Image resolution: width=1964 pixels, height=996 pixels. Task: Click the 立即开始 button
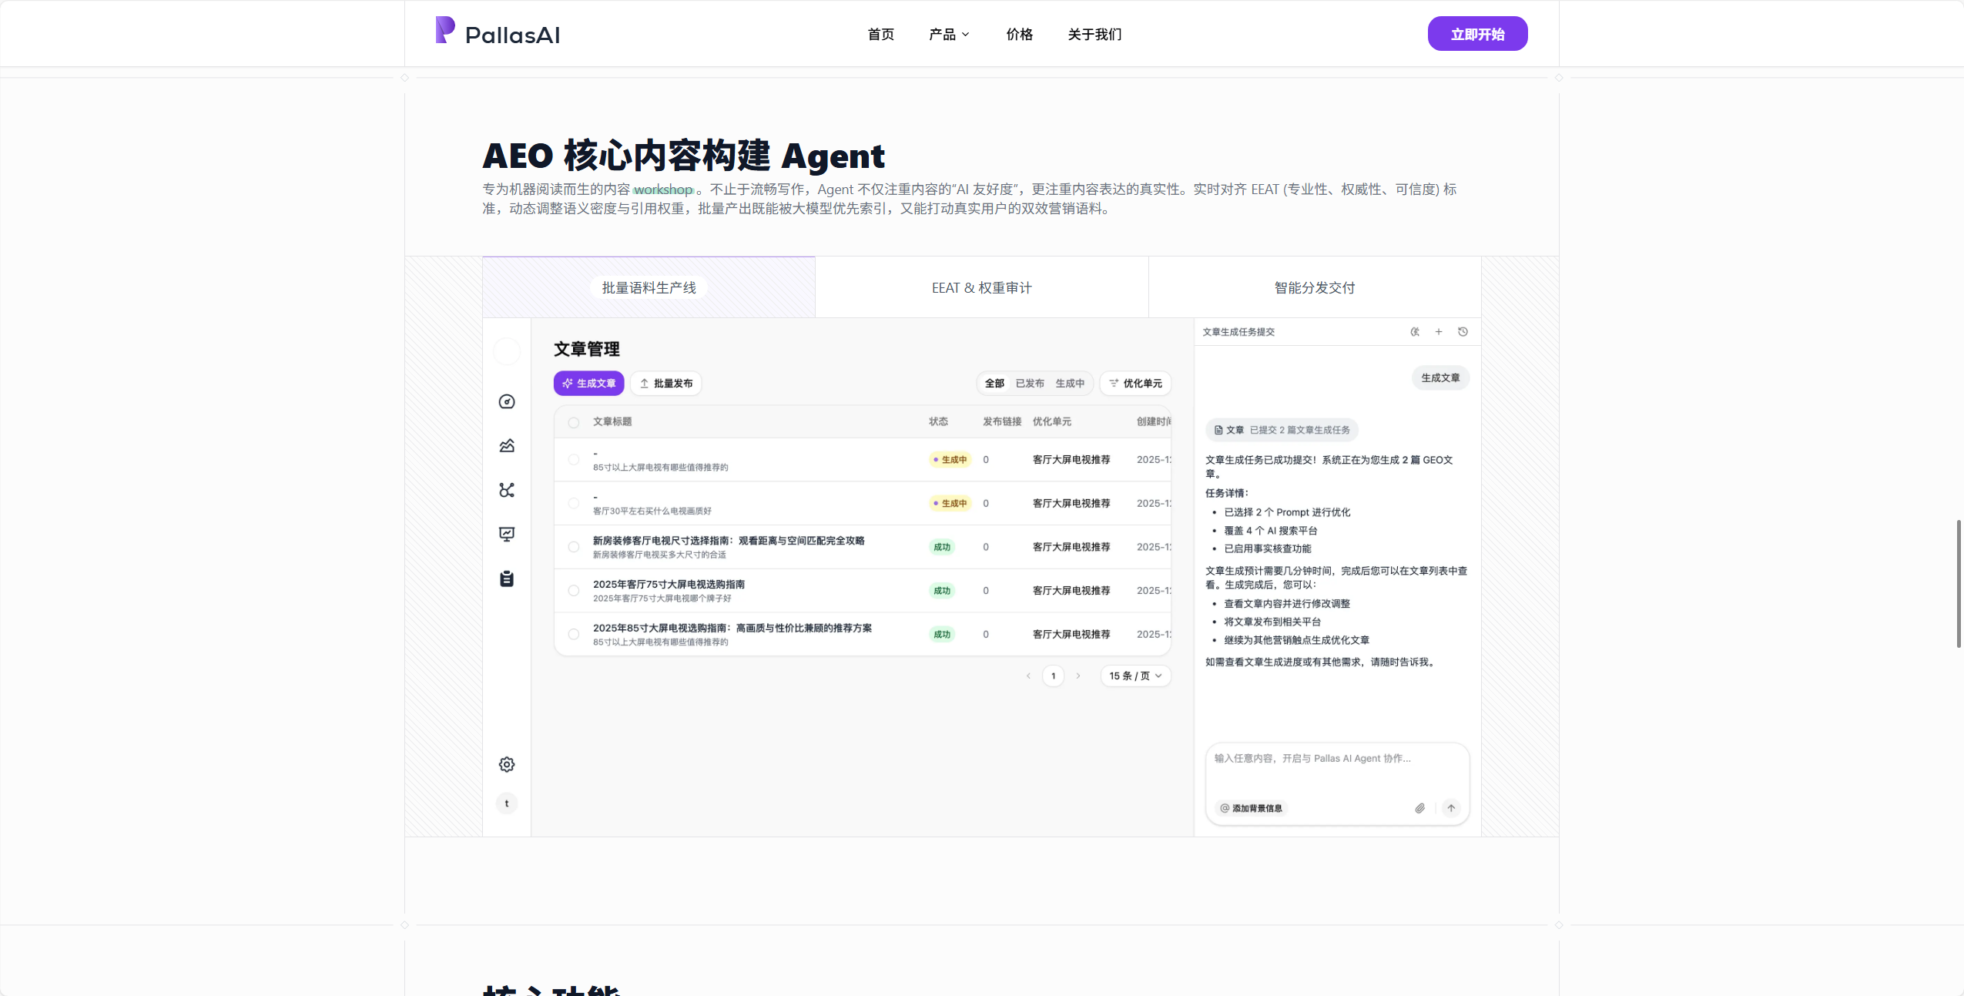click(x=1477, y=34)
